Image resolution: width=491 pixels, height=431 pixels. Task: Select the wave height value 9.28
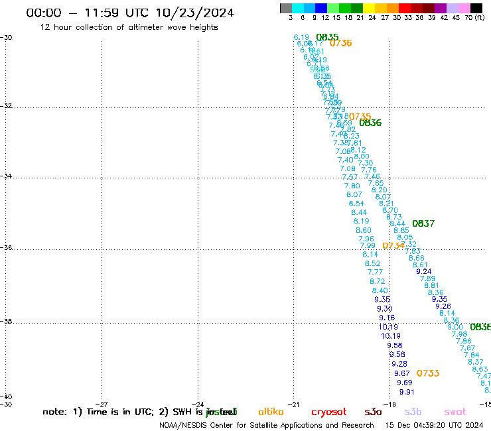[399, 364]
